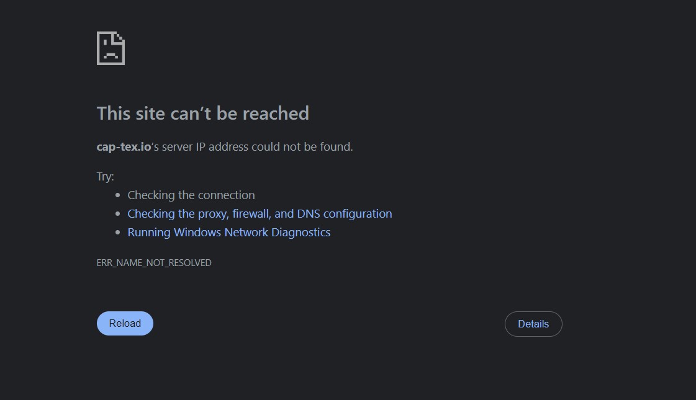Click the "Checking the connection" suggestion text
This screenshot has width=696, height=400.
pos(191,195)
